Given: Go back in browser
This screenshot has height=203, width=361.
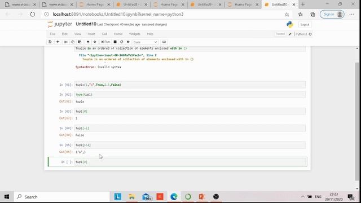Looking at the screenshot, I should pyautogui.click(x=8, y=14).
